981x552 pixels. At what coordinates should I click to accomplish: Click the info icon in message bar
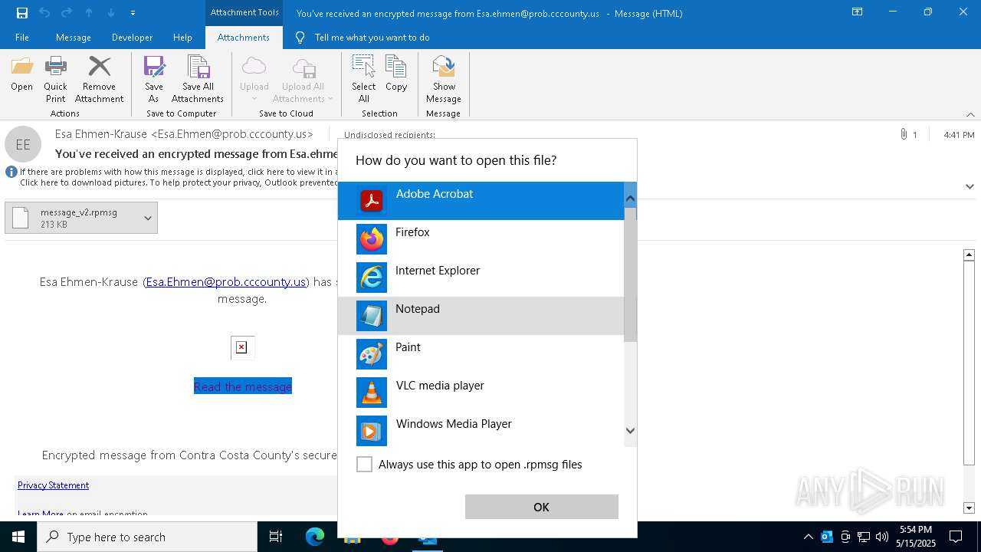pos(11,172)
